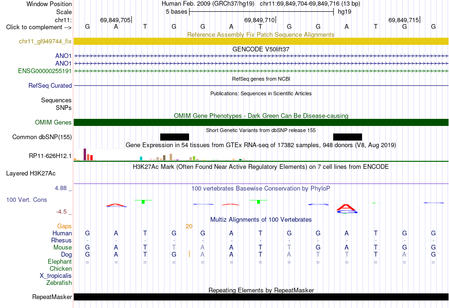Open the GTEx Gene Expression track title

point(261,145)
